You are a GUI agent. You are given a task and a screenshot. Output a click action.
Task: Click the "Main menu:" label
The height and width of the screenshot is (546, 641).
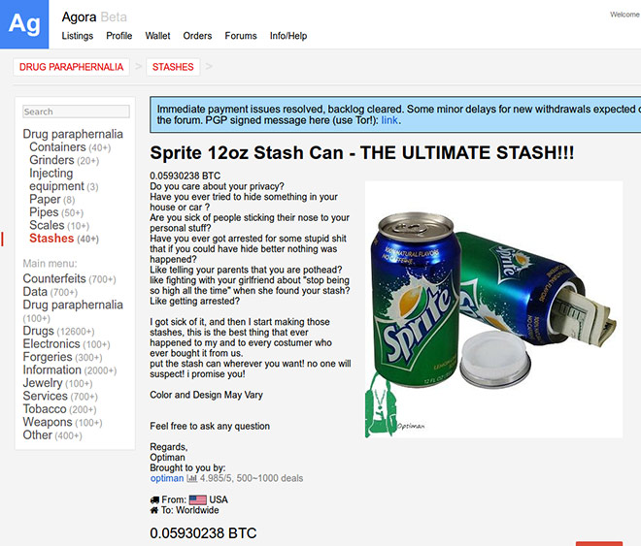(50, 264)
